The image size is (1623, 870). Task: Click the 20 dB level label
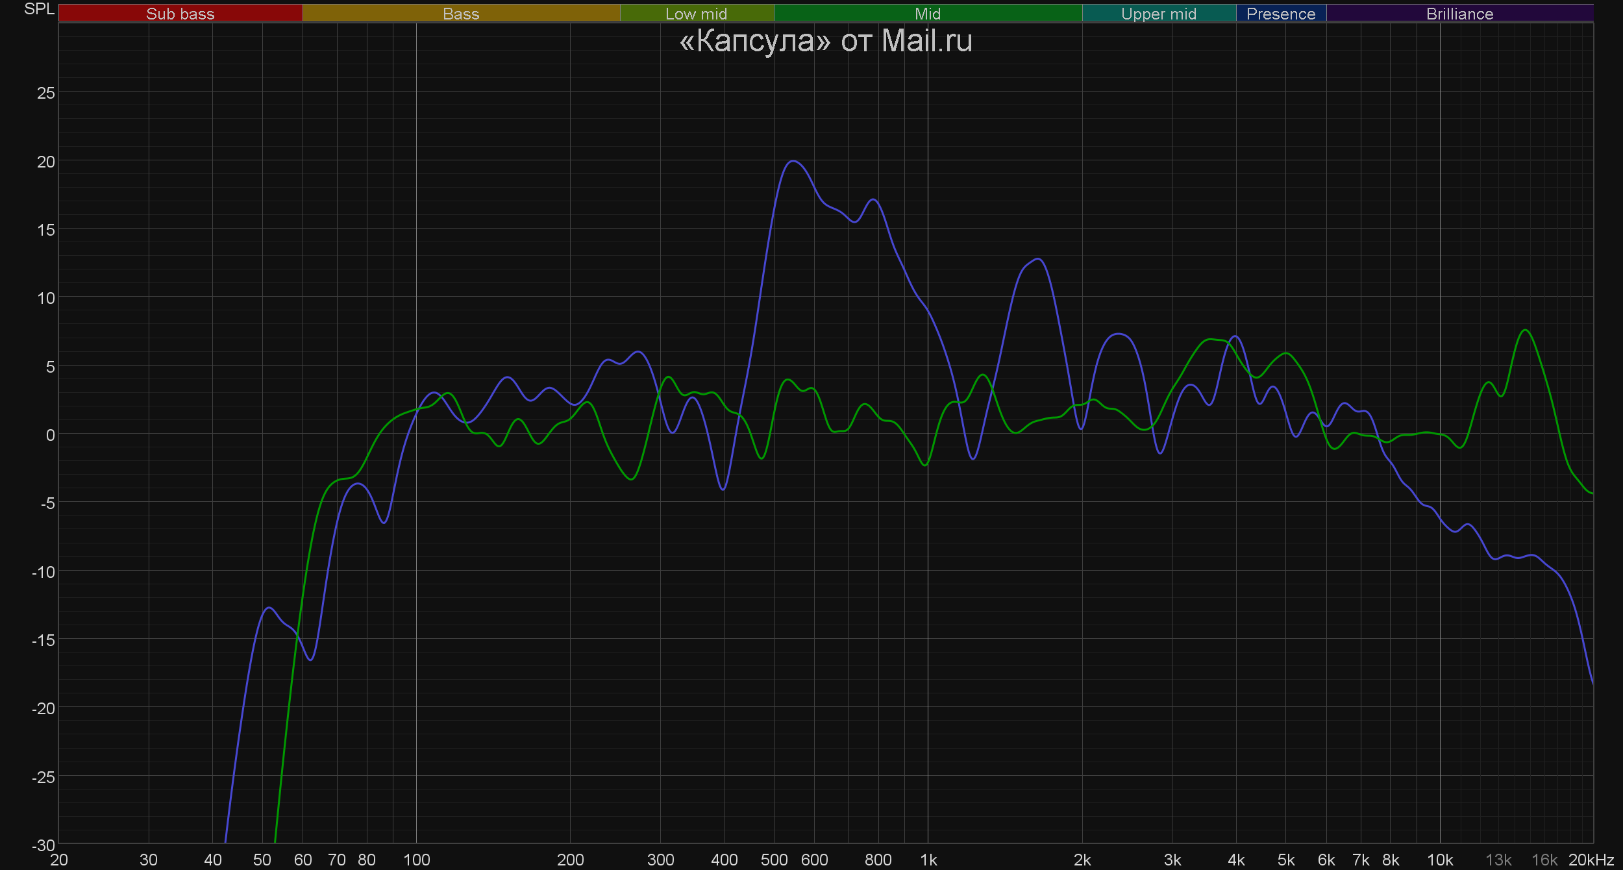pyautogui.click(x=46, y=162)
